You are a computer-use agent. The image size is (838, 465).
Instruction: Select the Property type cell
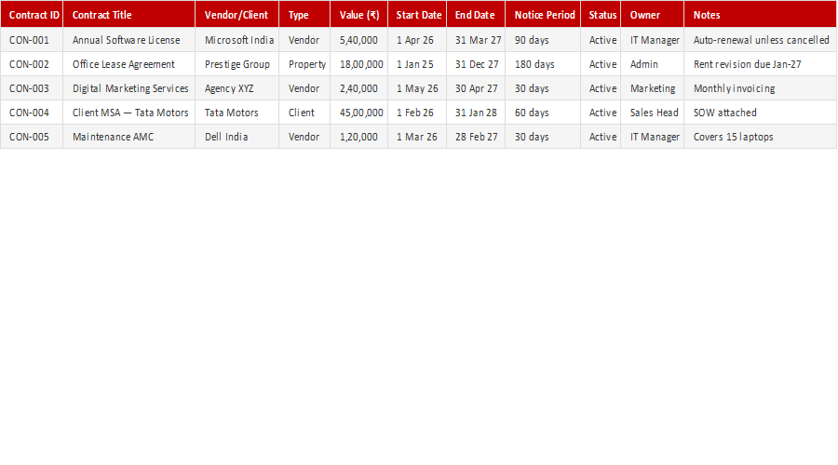[x=304, y=64]
